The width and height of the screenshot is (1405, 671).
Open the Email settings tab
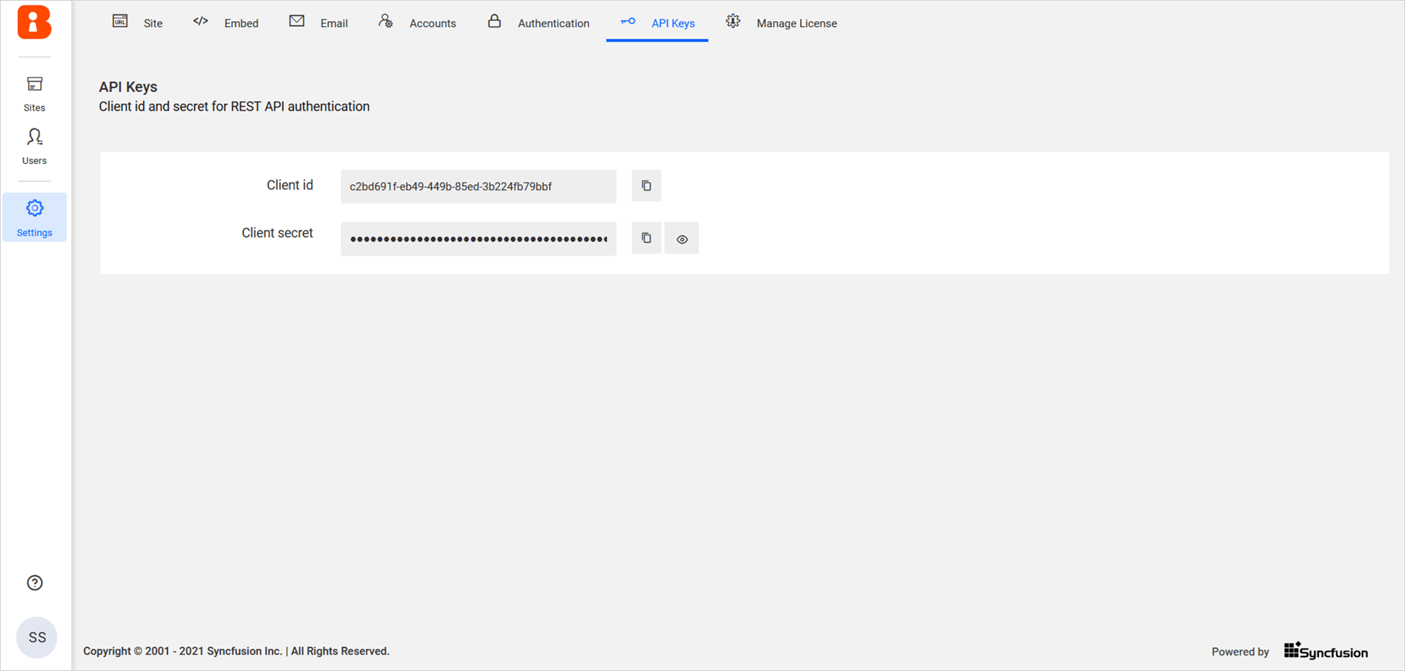319,23
